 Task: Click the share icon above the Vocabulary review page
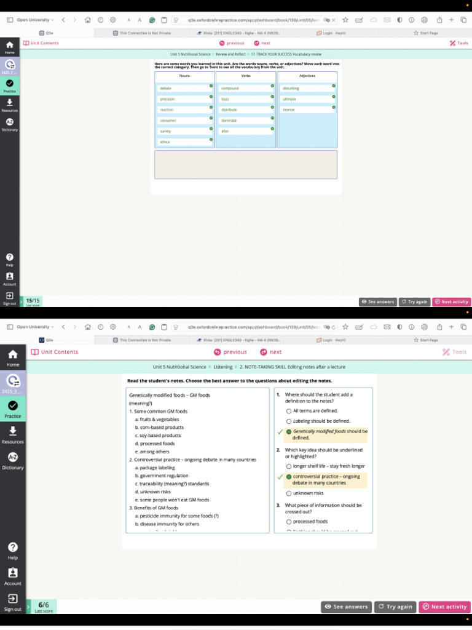pyautogui.click(x=439, y=20)
